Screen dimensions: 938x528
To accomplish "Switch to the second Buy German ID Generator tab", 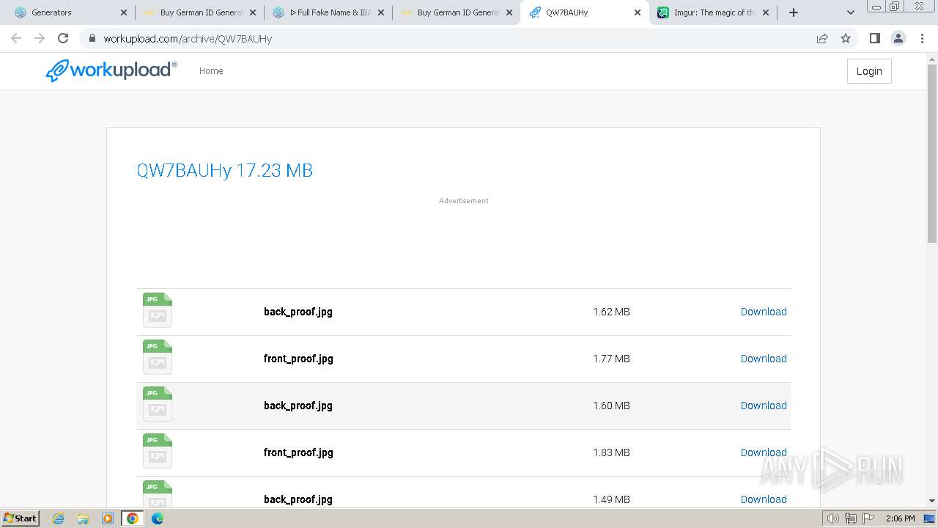I will 457,12.
